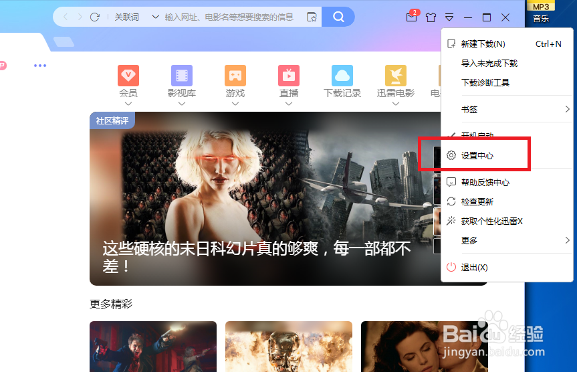The image size is (577, 372).
Task: Open the first 更多精彩 clown thumbnail
Action: point(153,347)
